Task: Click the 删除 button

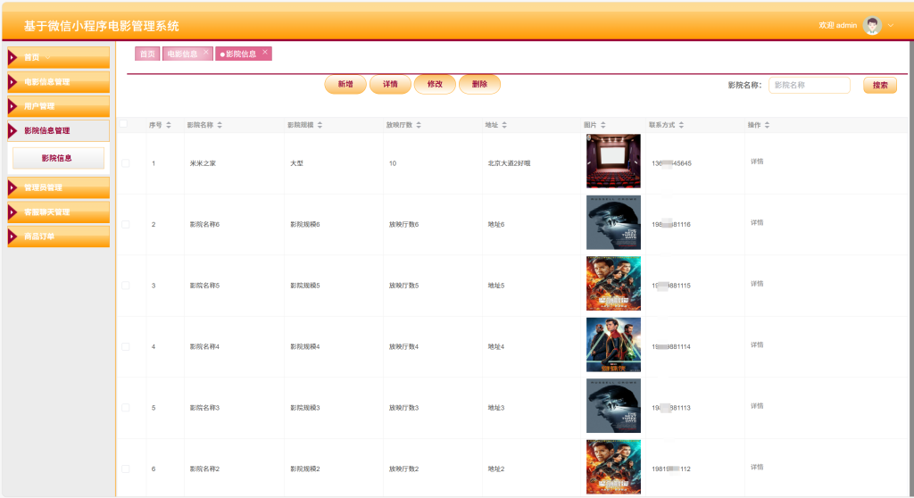Action: pos(479,84)
